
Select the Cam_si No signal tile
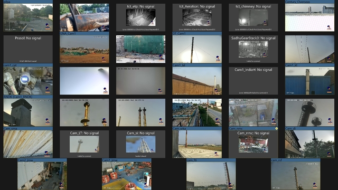(140, 144)
